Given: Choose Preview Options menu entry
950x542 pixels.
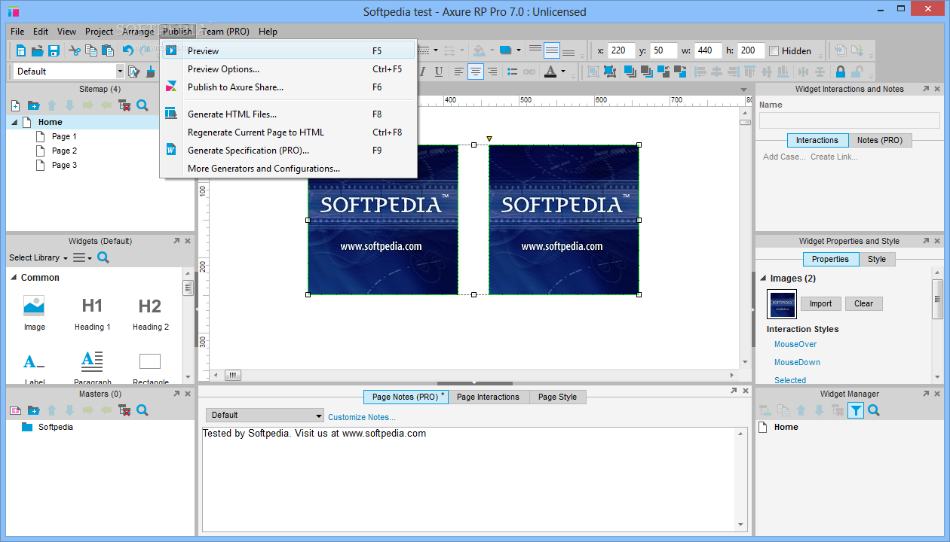Looking at the screenshot, I should 289,69.
